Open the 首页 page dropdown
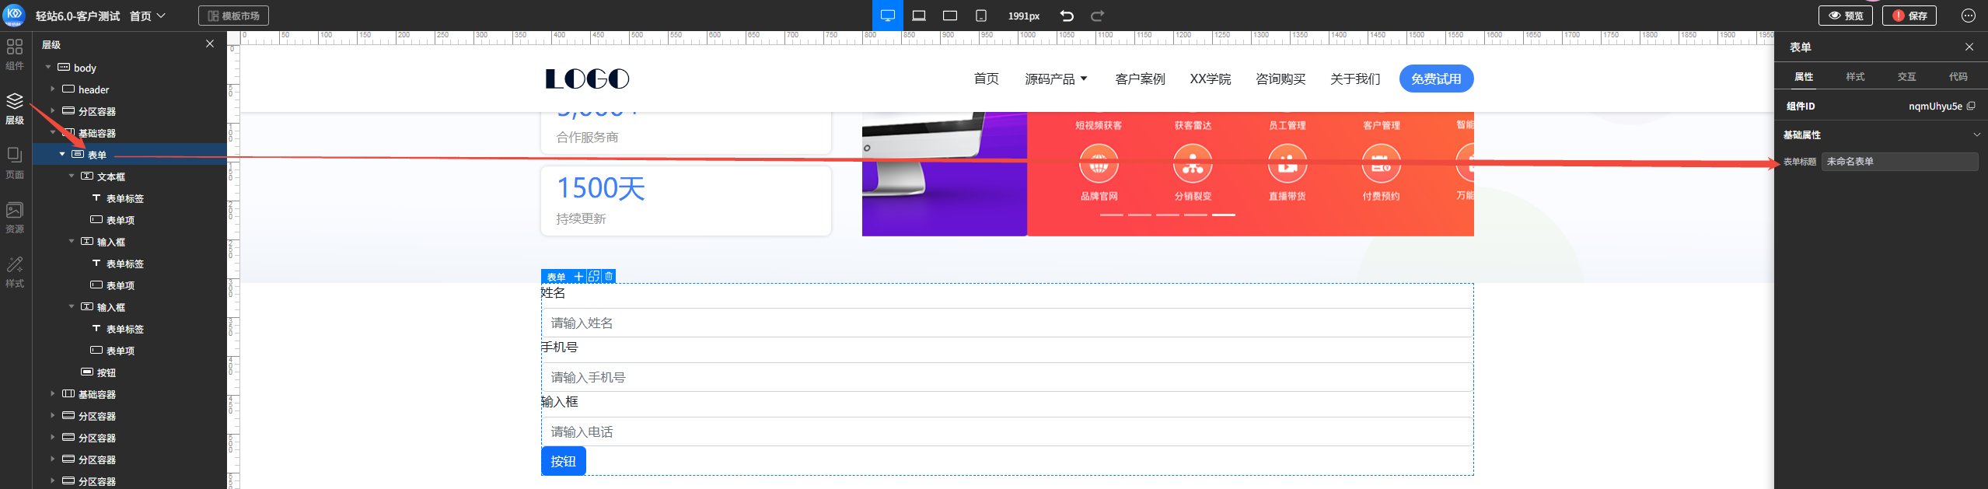Screen dimensions: 1988x489 pos(148,16)
